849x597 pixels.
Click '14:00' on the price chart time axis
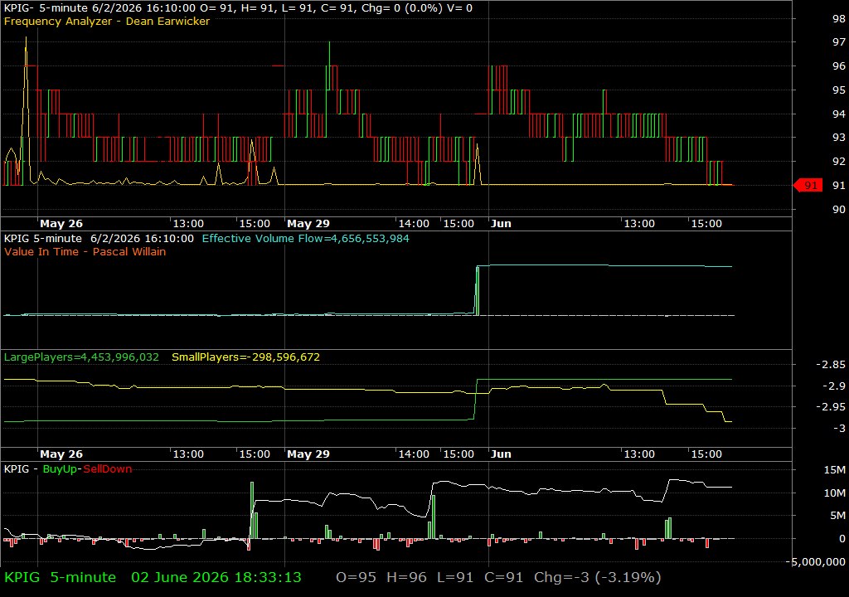(414, 223)
